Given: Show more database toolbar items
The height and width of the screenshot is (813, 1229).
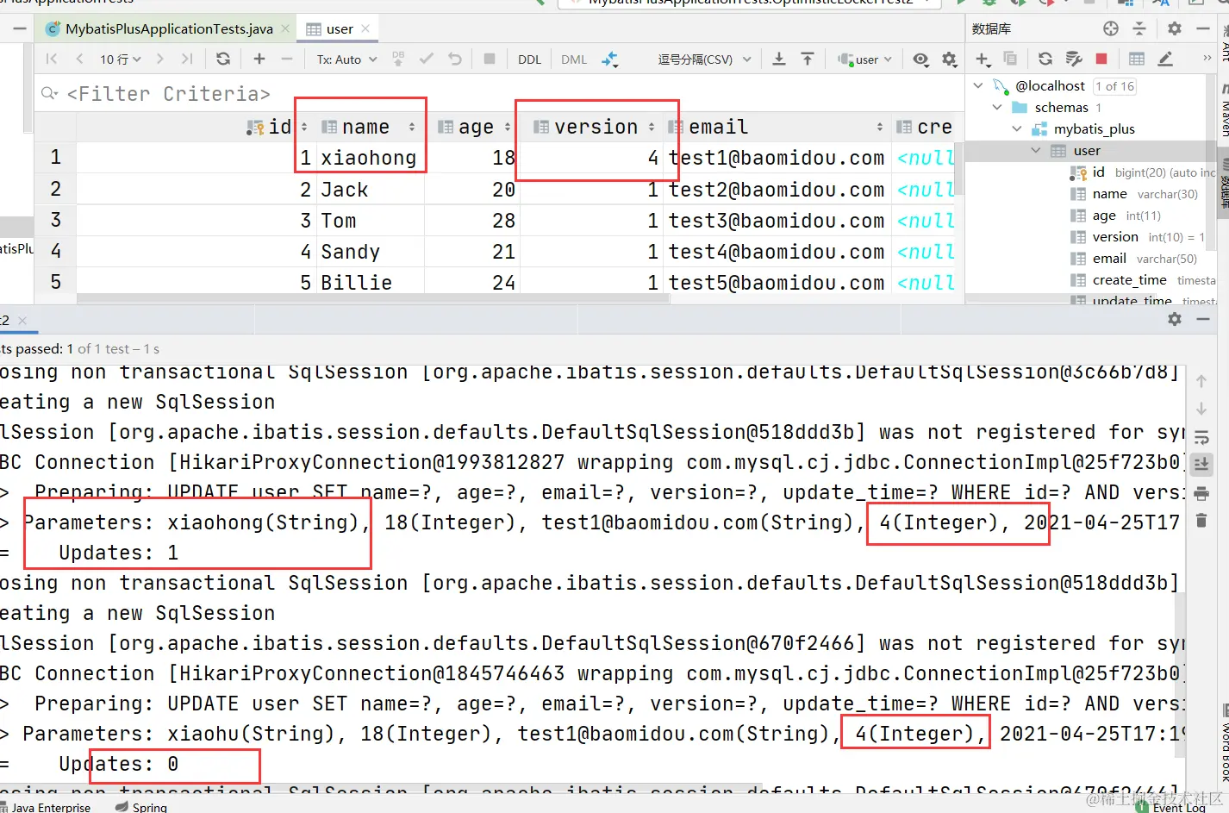Looking at the screenshot, I should pyautogui.click(x=1207, y=59).
